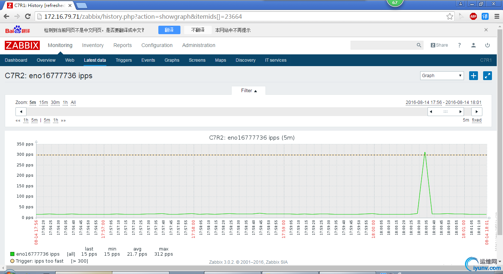This screenshot has height=274, width=503.
Task: Go to the Events submenu
Action: click(148, 60)
